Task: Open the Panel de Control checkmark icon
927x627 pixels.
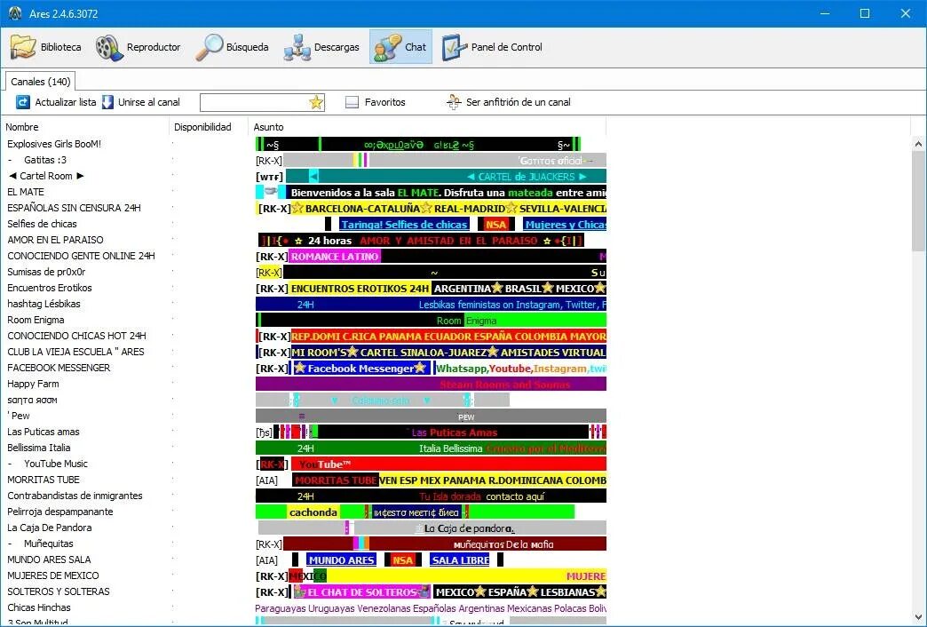Action: 454,47
